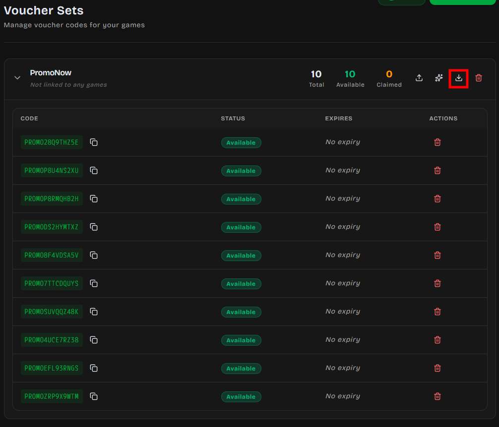Click the CODE column header
Image resolution: width=499 pixels, height=427 pixels.
click(x=29, y=118)
